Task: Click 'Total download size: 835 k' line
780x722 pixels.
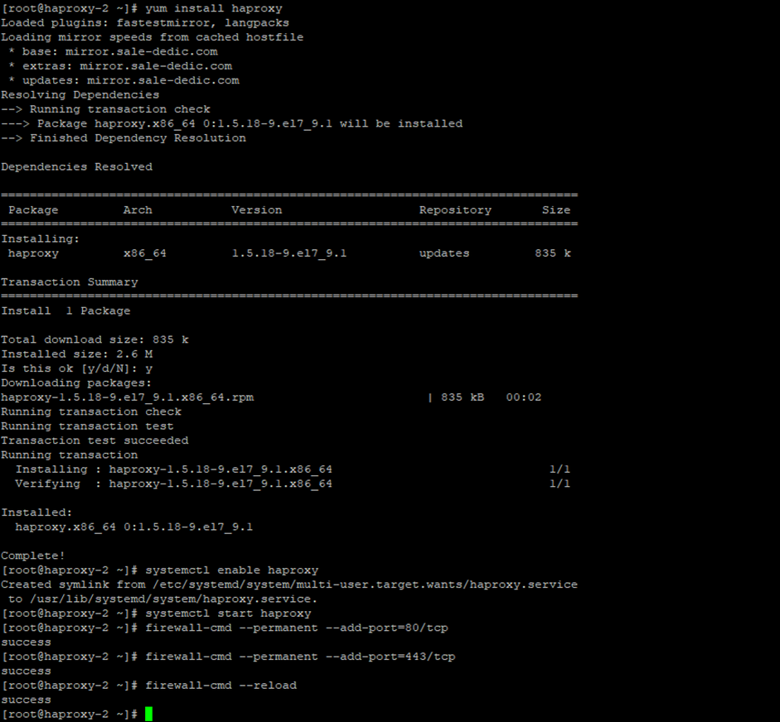Action: point(94,339)
